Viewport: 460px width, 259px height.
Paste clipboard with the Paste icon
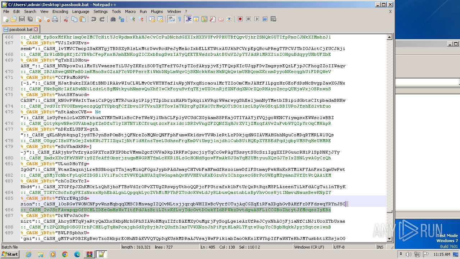point(83,19)
